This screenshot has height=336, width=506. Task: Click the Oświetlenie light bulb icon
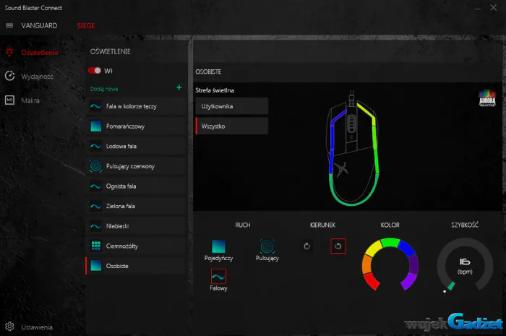coord(9,51)
